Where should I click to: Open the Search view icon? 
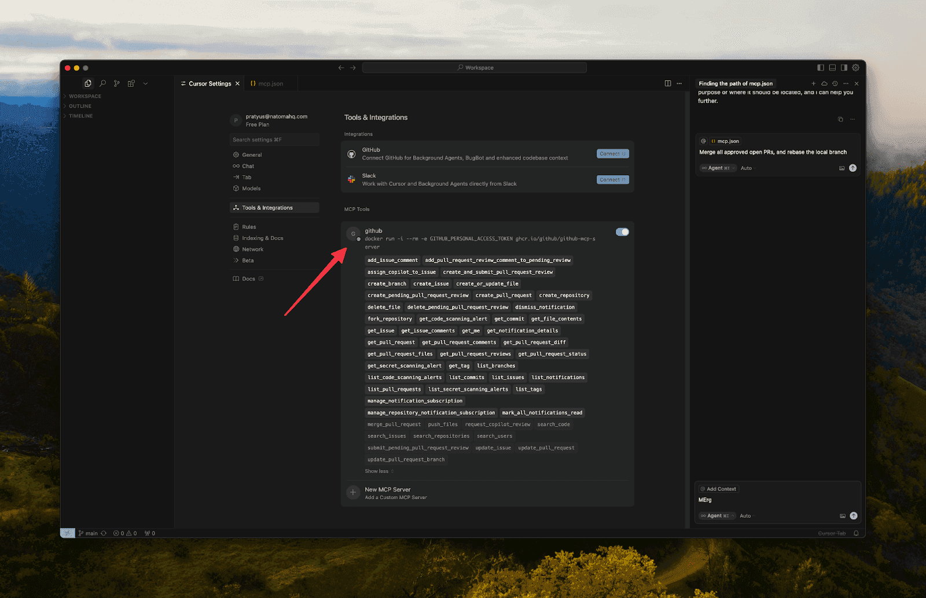102,83
